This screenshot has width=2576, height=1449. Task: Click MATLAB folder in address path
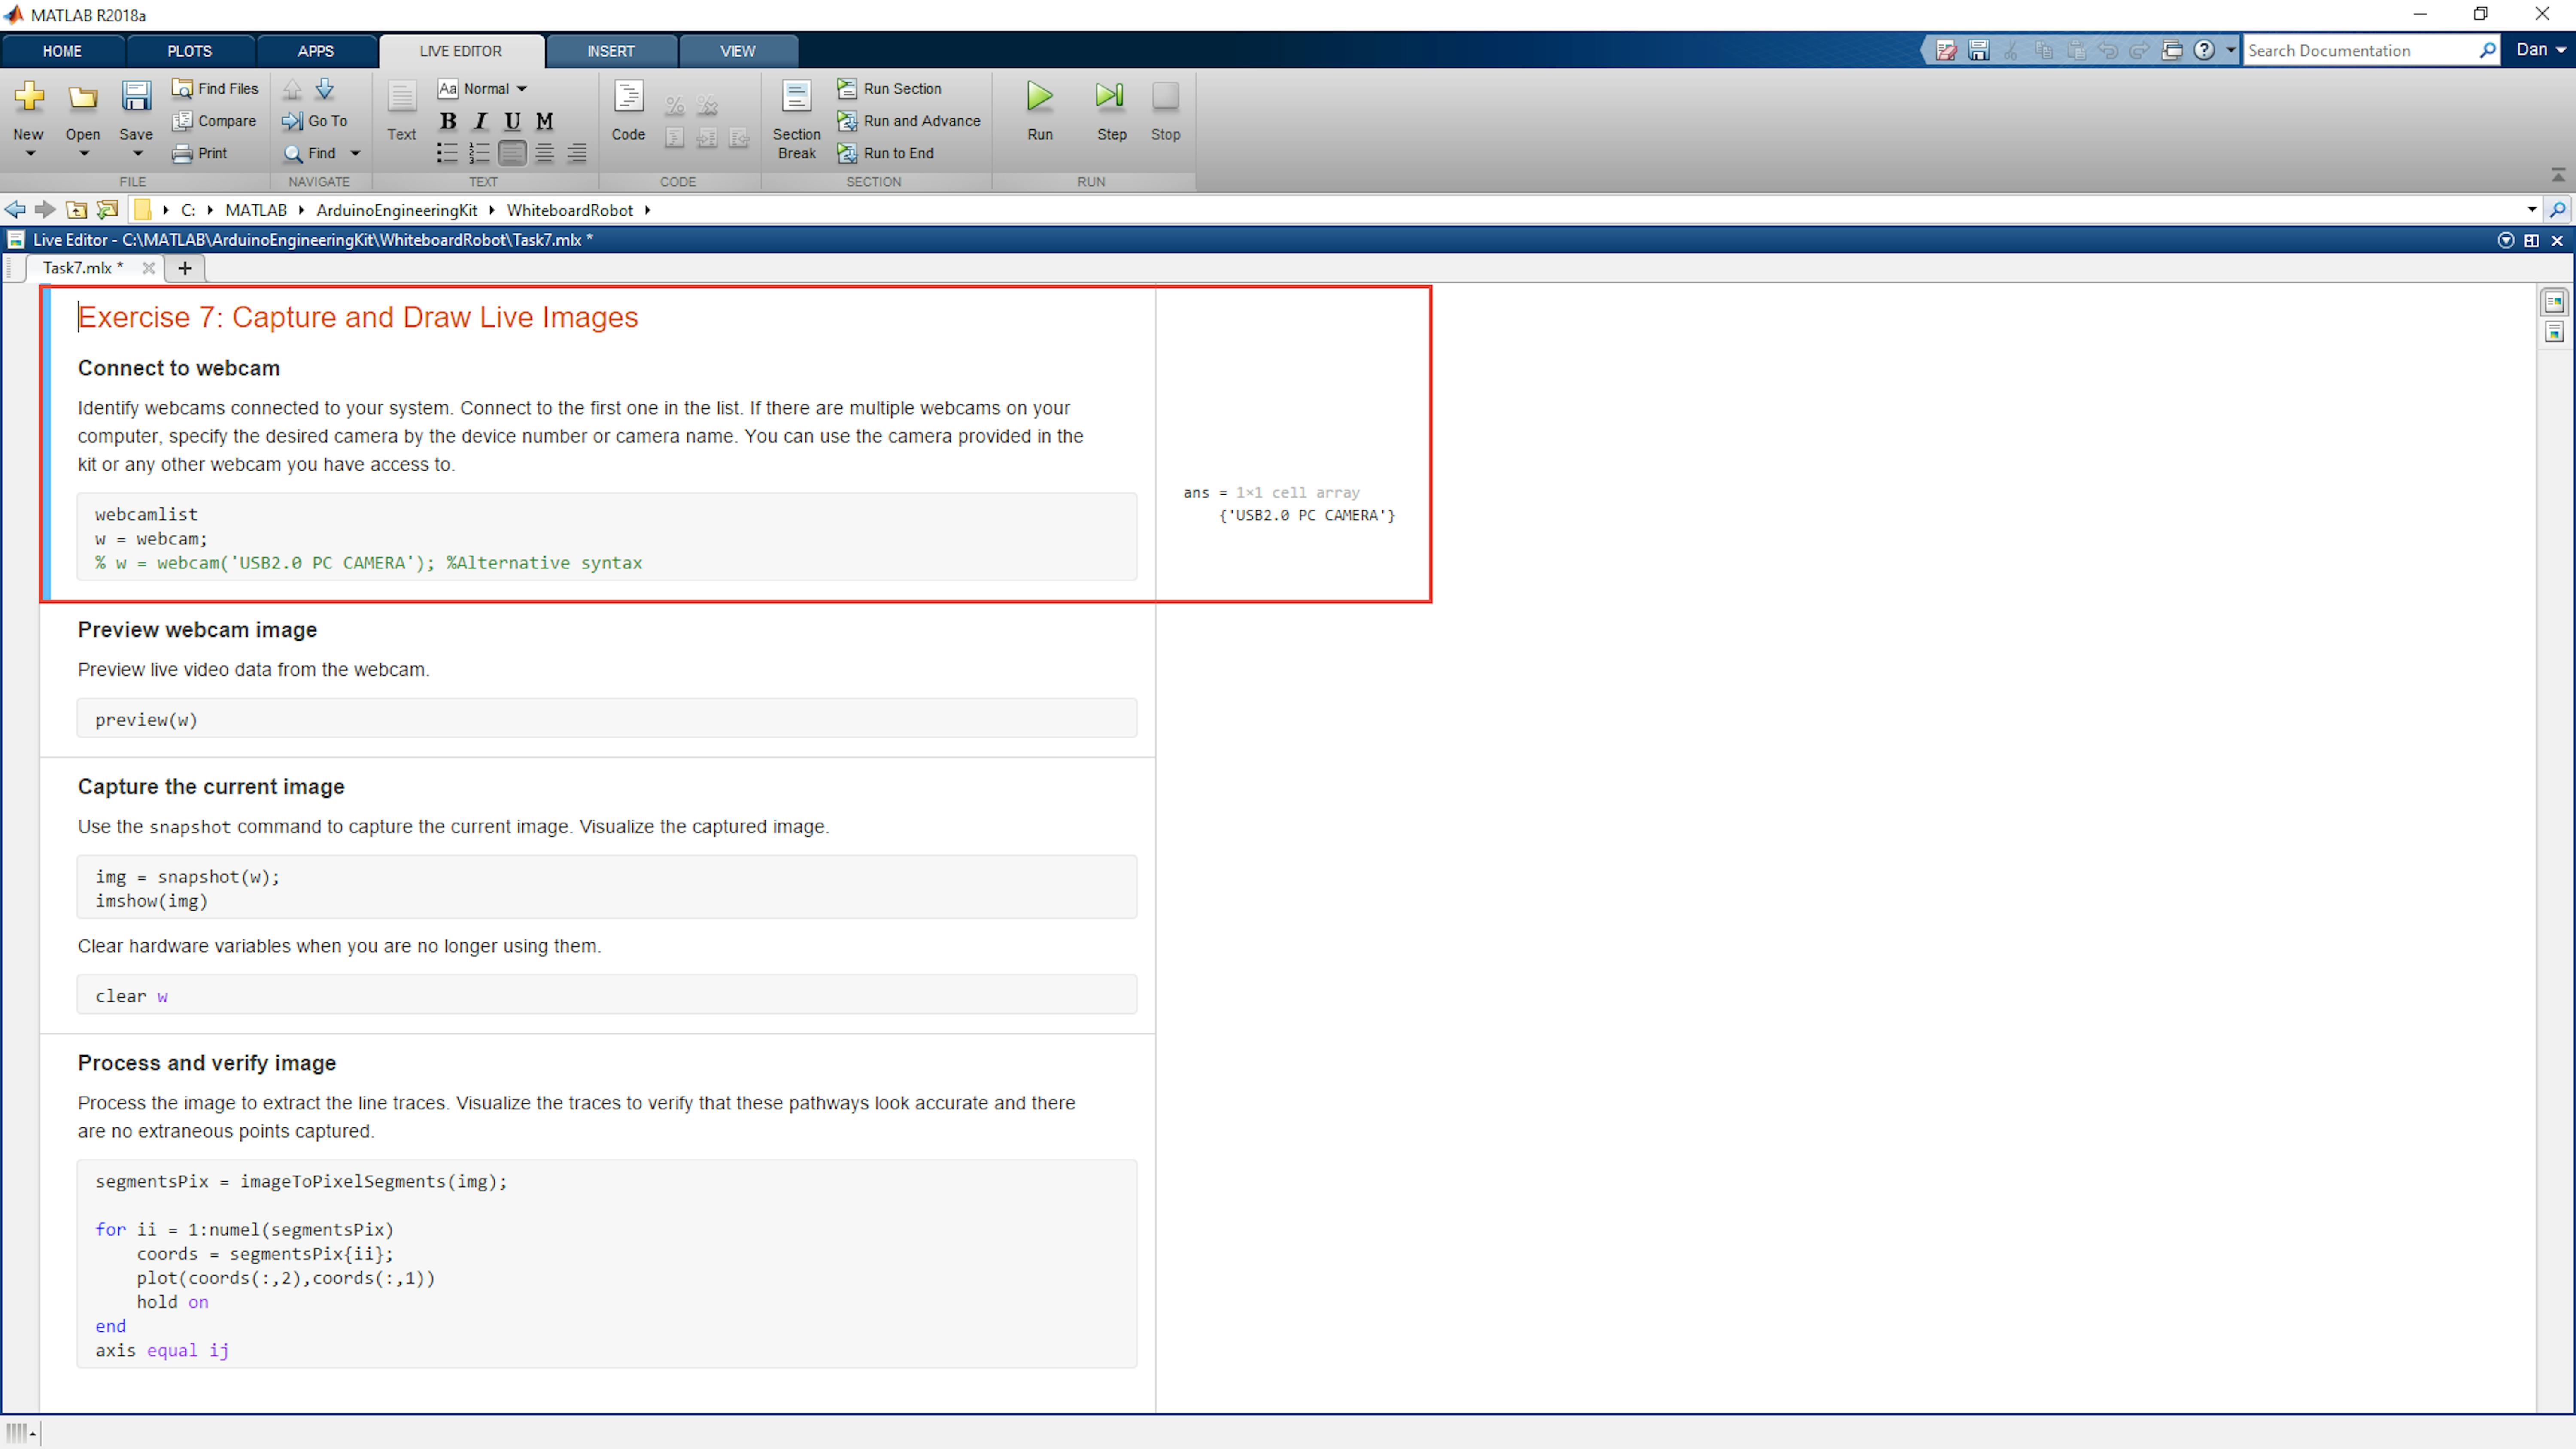pyautogui.click(x=256, y=210)
